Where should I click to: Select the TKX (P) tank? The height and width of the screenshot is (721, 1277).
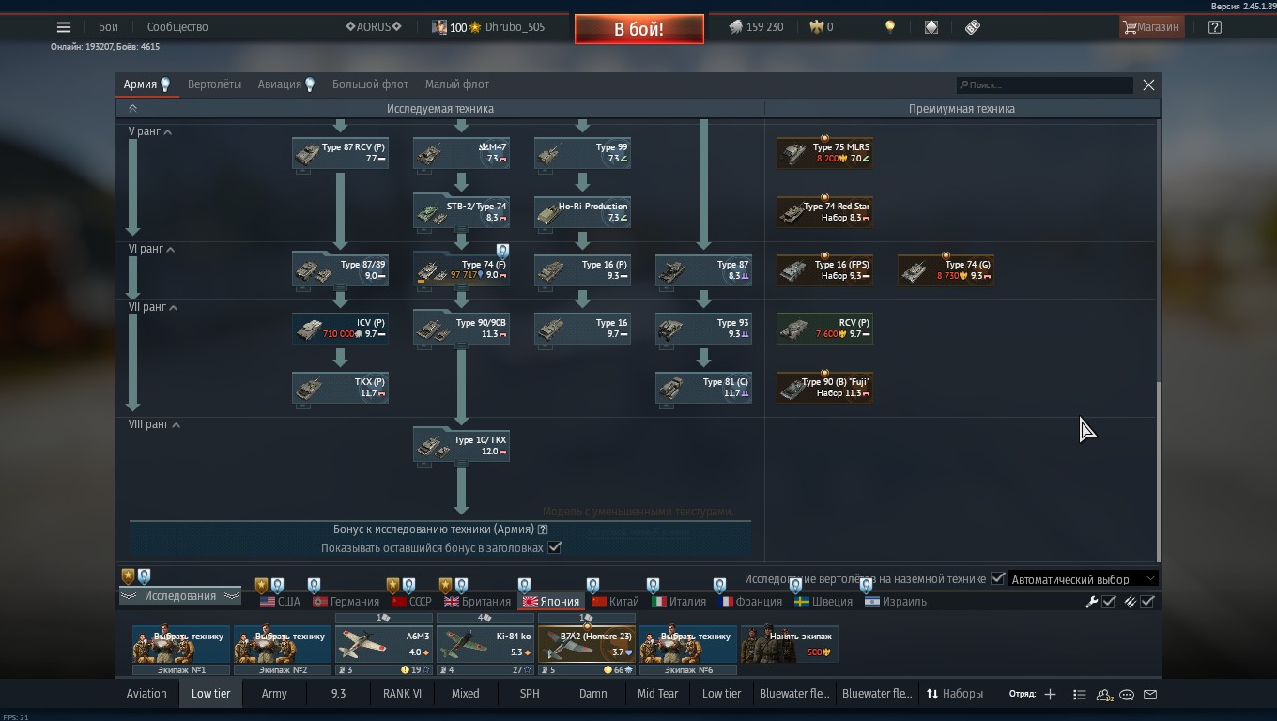coord(340,389)
